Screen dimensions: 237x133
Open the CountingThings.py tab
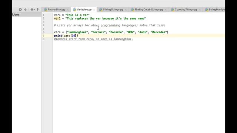pyautogui.click(x=186, y=10)
